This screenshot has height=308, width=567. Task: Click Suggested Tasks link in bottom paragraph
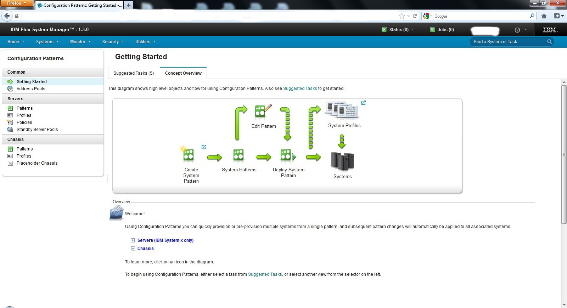[265, 274]
